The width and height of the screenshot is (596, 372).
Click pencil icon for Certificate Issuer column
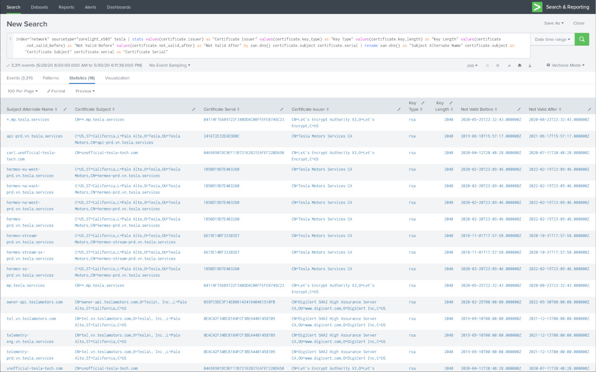coord(398,109)
